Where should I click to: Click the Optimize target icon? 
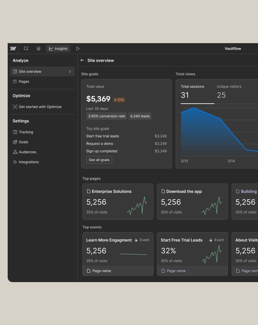tap(15, 107)
